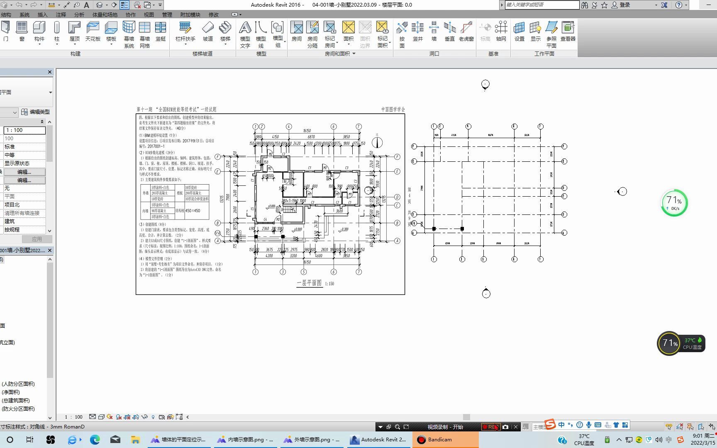This screenshot has width=717, height=448.
Task: Open the type selector dropdown in Properties
Action: pos(50,92)
